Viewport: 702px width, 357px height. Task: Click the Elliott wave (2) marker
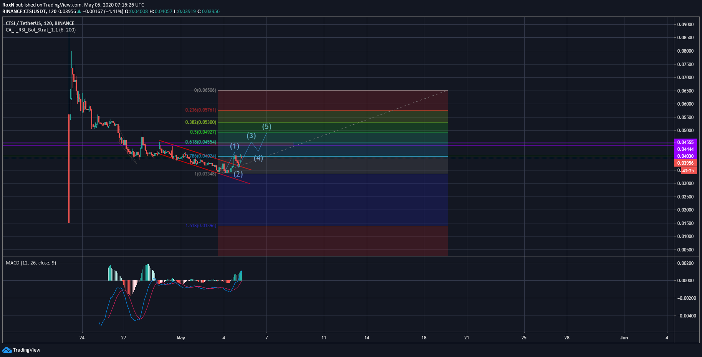[238, 174]
